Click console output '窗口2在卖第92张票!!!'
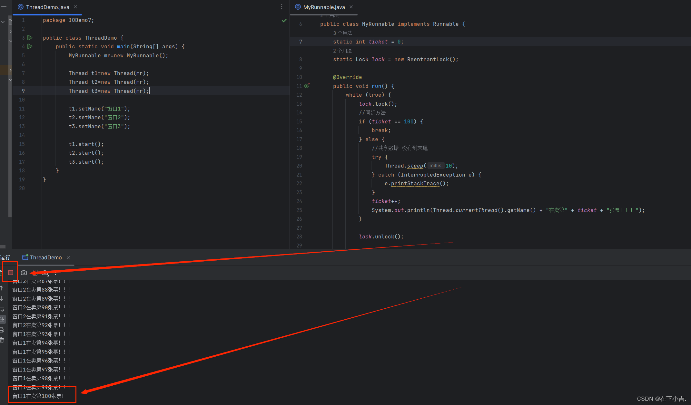Screen dimensions: 691x405 coord(42,325)
